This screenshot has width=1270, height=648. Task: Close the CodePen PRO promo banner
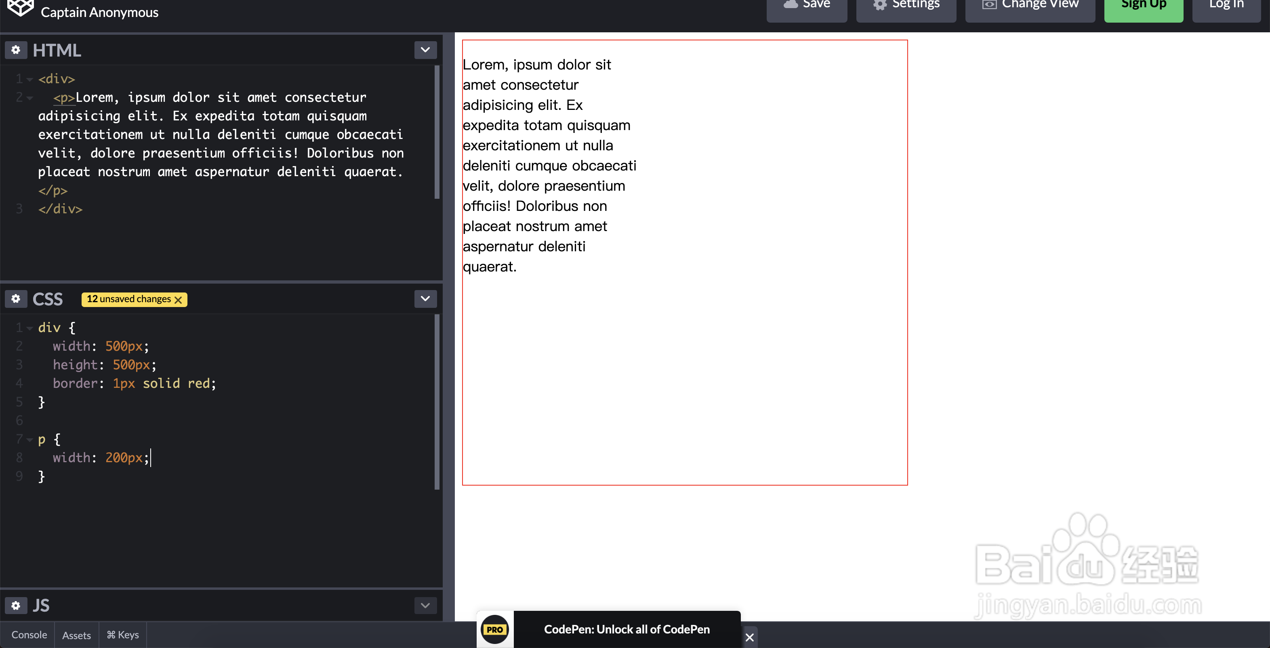tap(749, 637)
